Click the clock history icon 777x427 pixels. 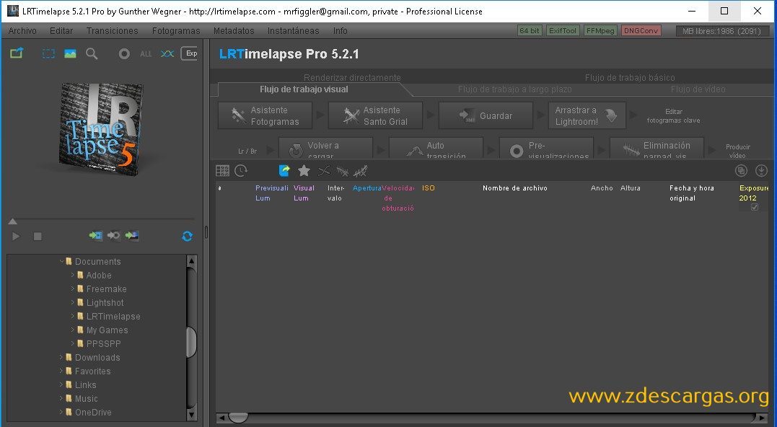tap(242, 171)
